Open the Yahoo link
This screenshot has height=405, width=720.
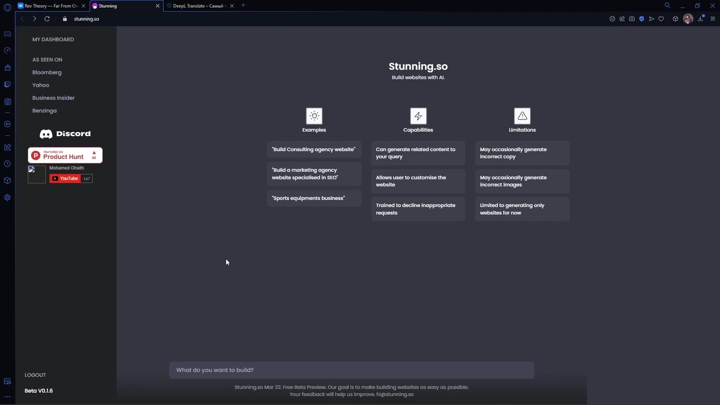(41, 85)
